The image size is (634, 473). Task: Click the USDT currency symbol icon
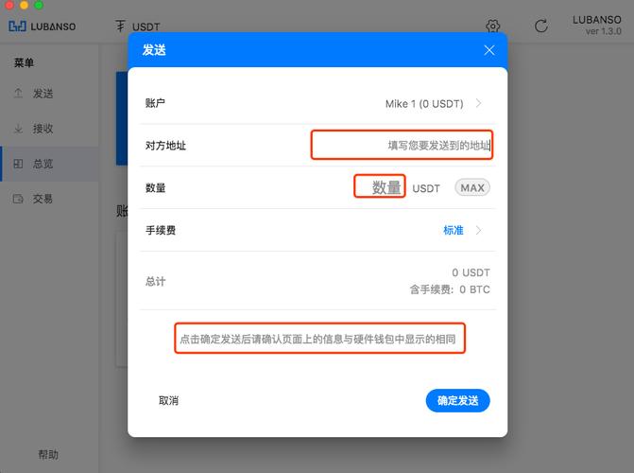tap(120, 26)
